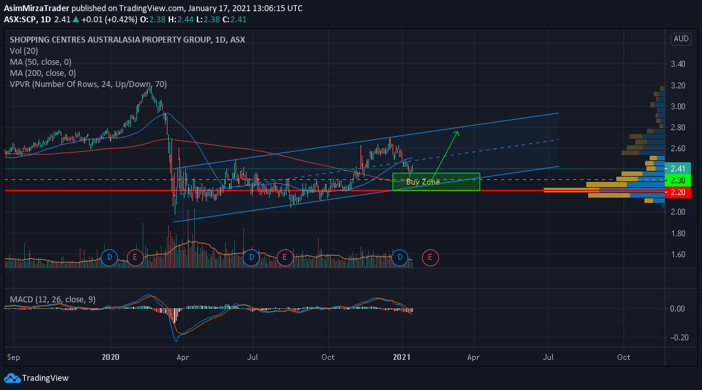
Task: Select the MA (50, close, 0) indicator label
Action: coord(41,62)
